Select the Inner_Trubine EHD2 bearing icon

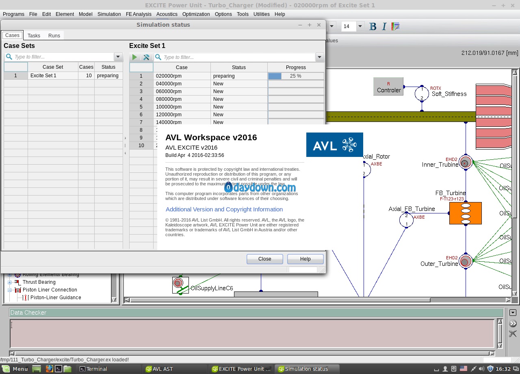pyautogui.click(x=466, y=162)
